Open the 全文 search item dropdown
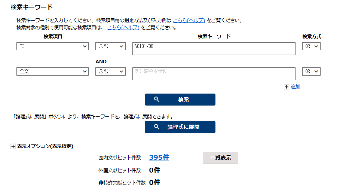 click(52, 71)
